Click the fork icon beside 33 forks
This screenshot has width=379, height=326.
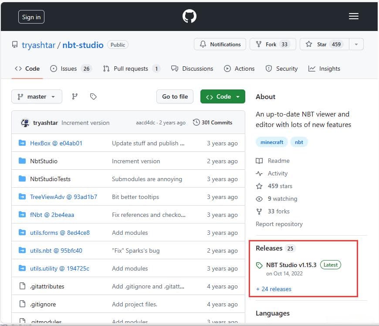click(x=259, y=212)
